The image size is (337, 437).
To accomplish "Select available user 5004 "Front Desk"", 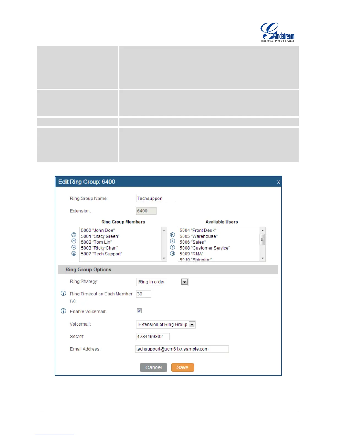I will (198, 230).
